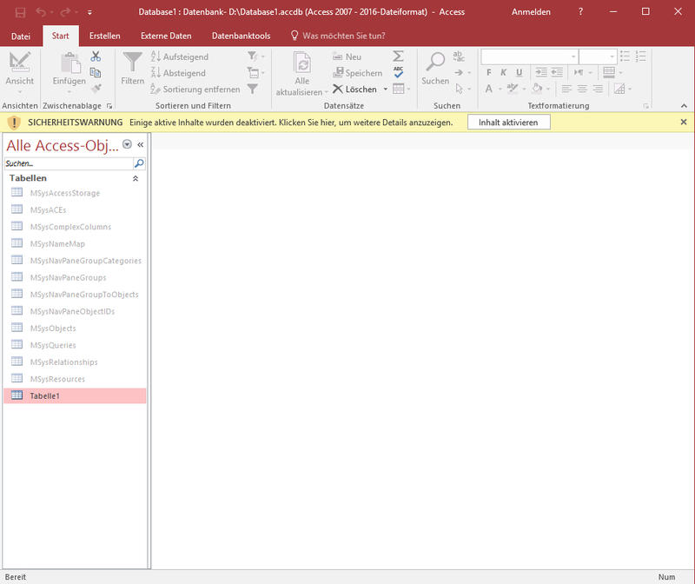Click the decrease indent icon
This screenshot has height=584, width=695.
557,72
